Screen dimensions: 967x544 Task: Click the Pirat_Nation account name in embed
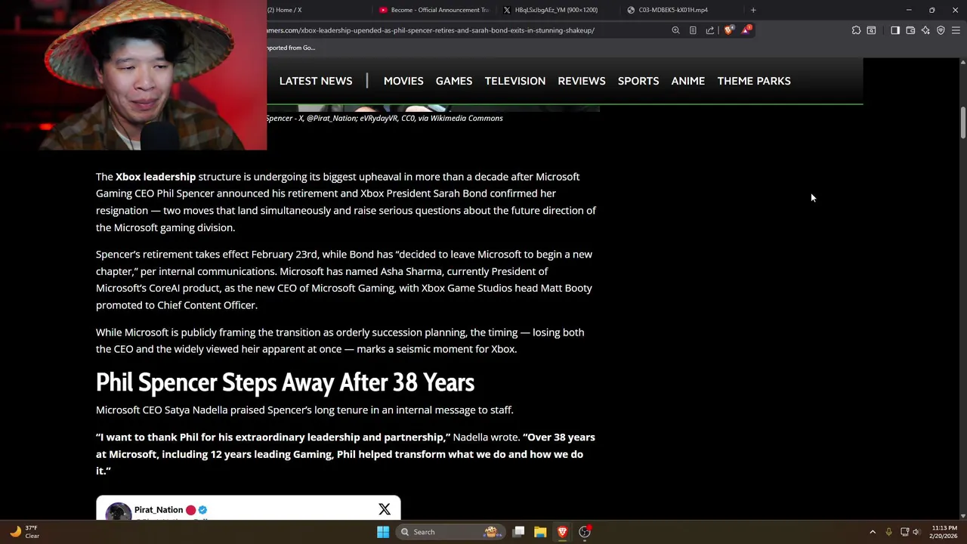click(x=159, y=510)
